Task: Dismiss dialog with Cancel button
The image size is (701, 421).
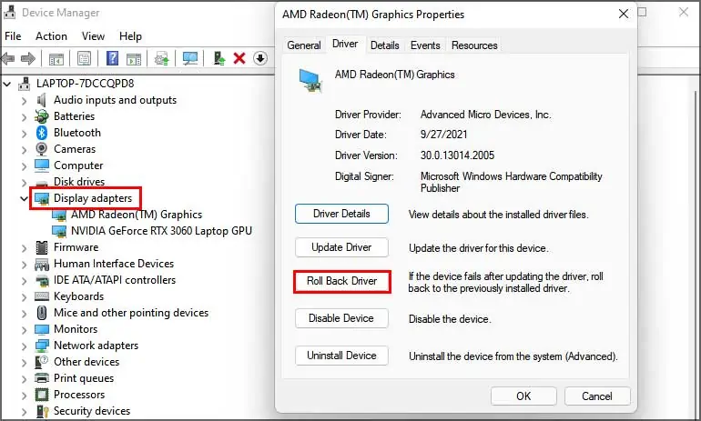Action: coord(597,396)
